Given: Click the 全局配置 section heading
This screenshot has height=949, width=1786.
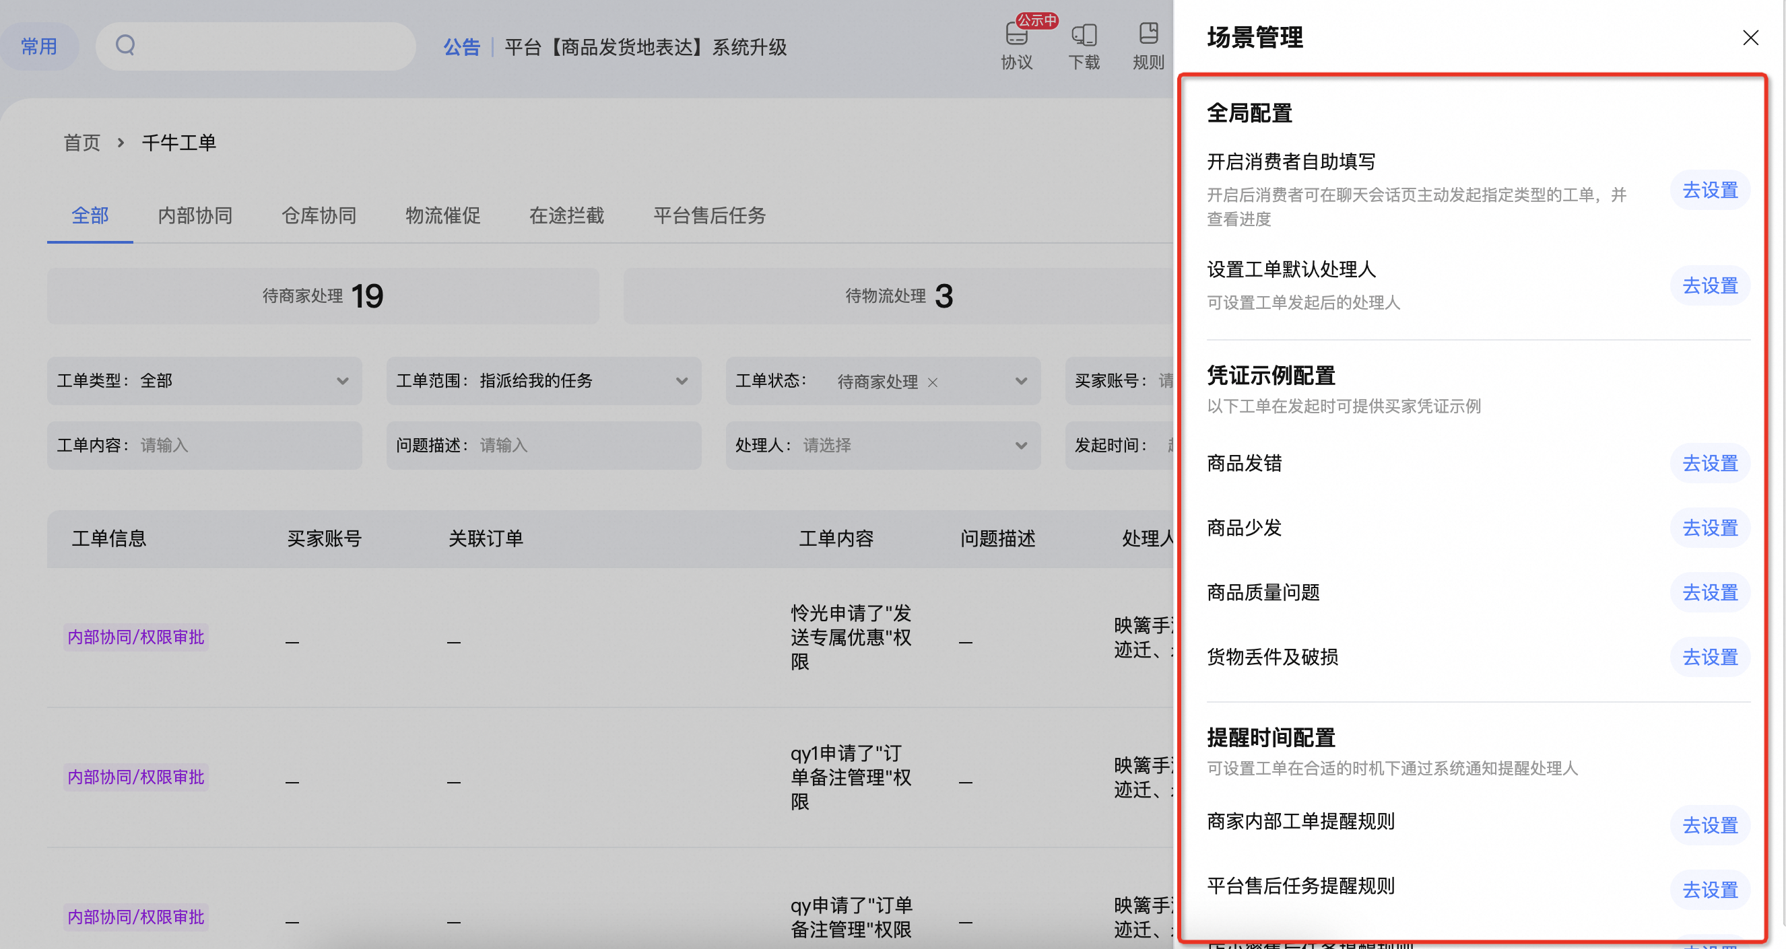Looking at the screenshot, I should point(1249,113).
